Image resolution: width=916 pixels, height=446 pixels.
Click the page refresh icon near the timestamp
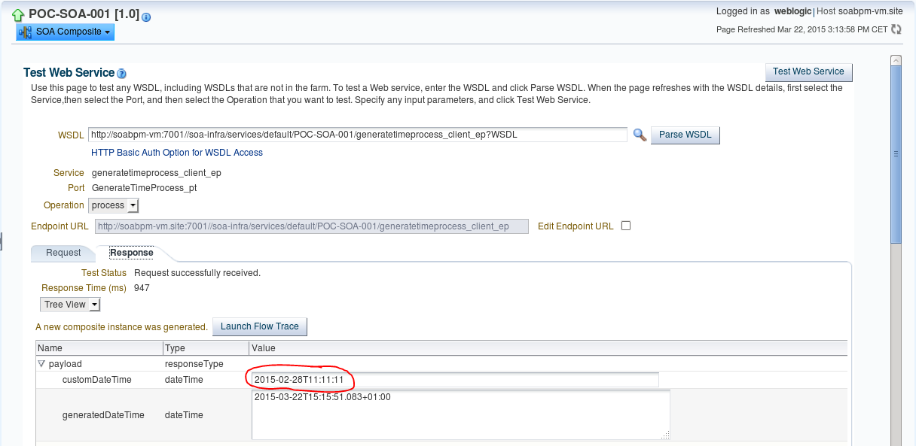click(896, 29)
